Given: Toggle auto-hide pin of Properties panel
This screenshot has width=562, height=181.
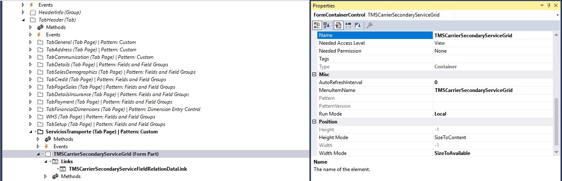Looking at the screenshot, I should (x=549, y=5).
